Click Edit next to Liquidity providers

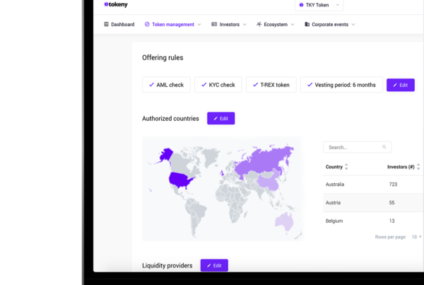click(214, 265)
